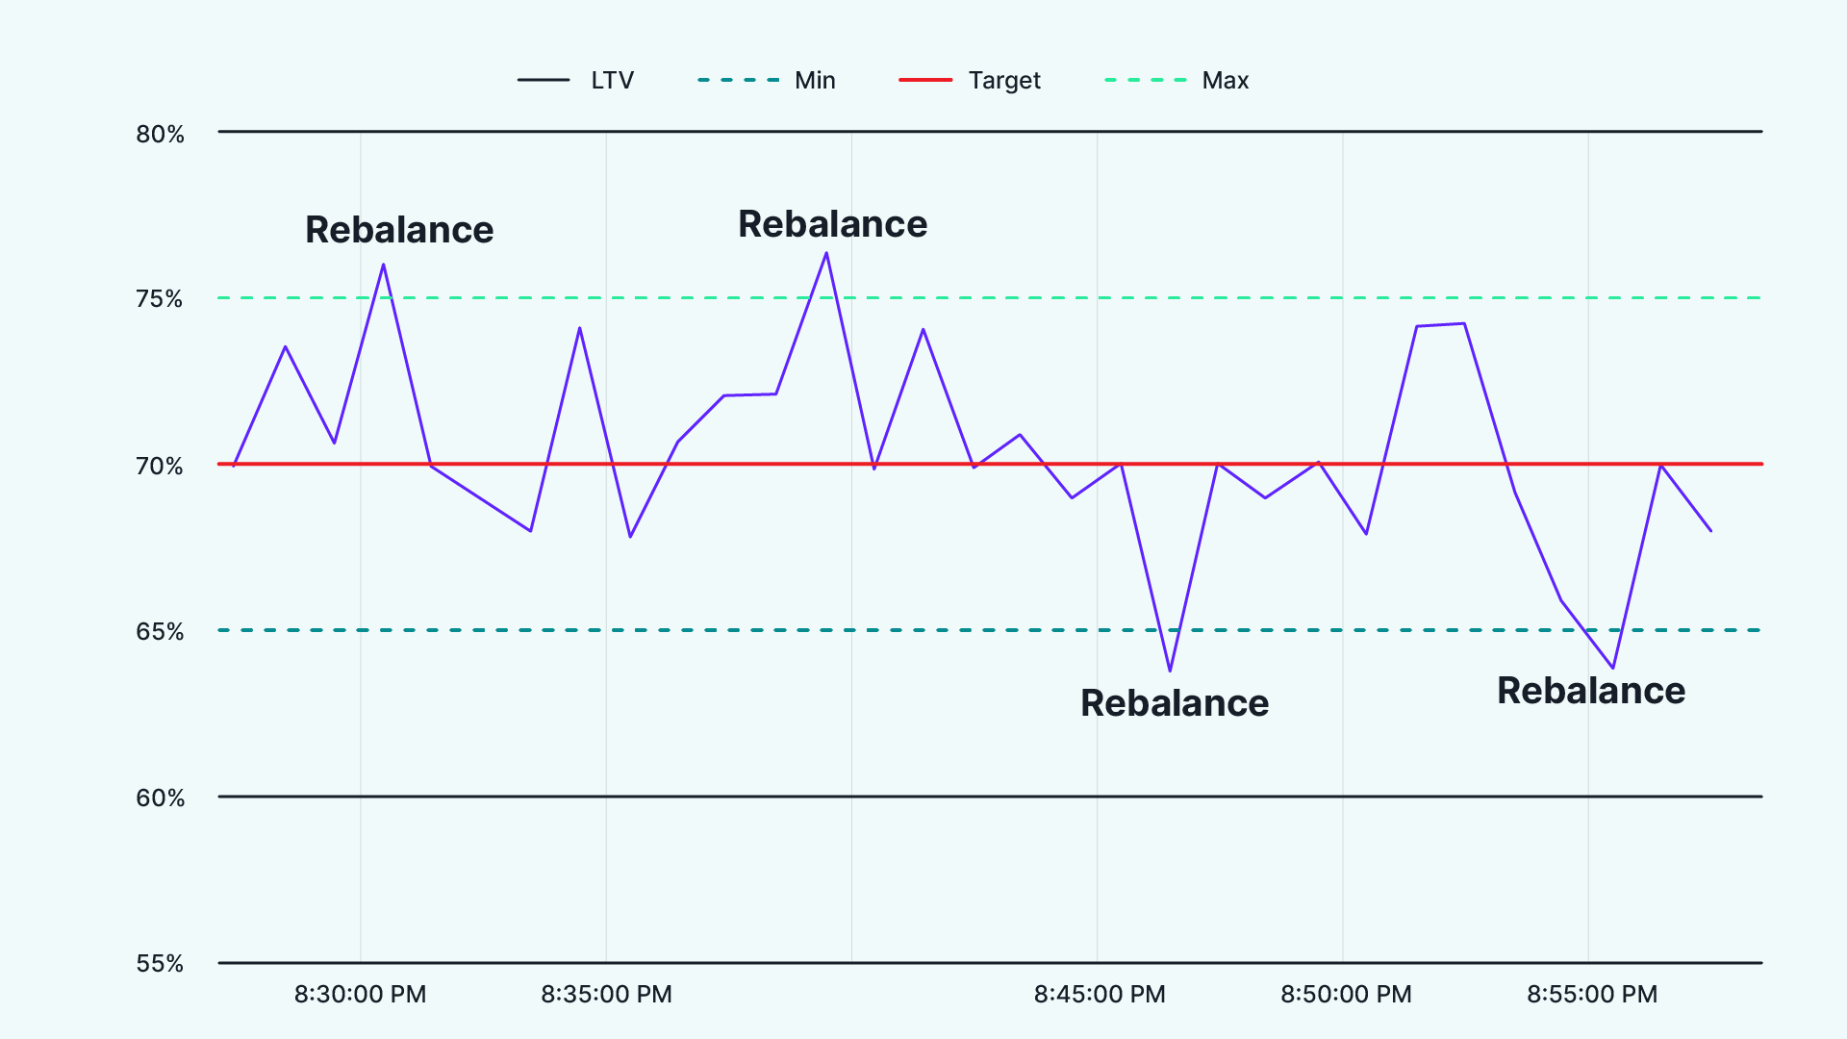
Task: Click the second Rebalance label above the highest peak
Action: coord(832,224)
